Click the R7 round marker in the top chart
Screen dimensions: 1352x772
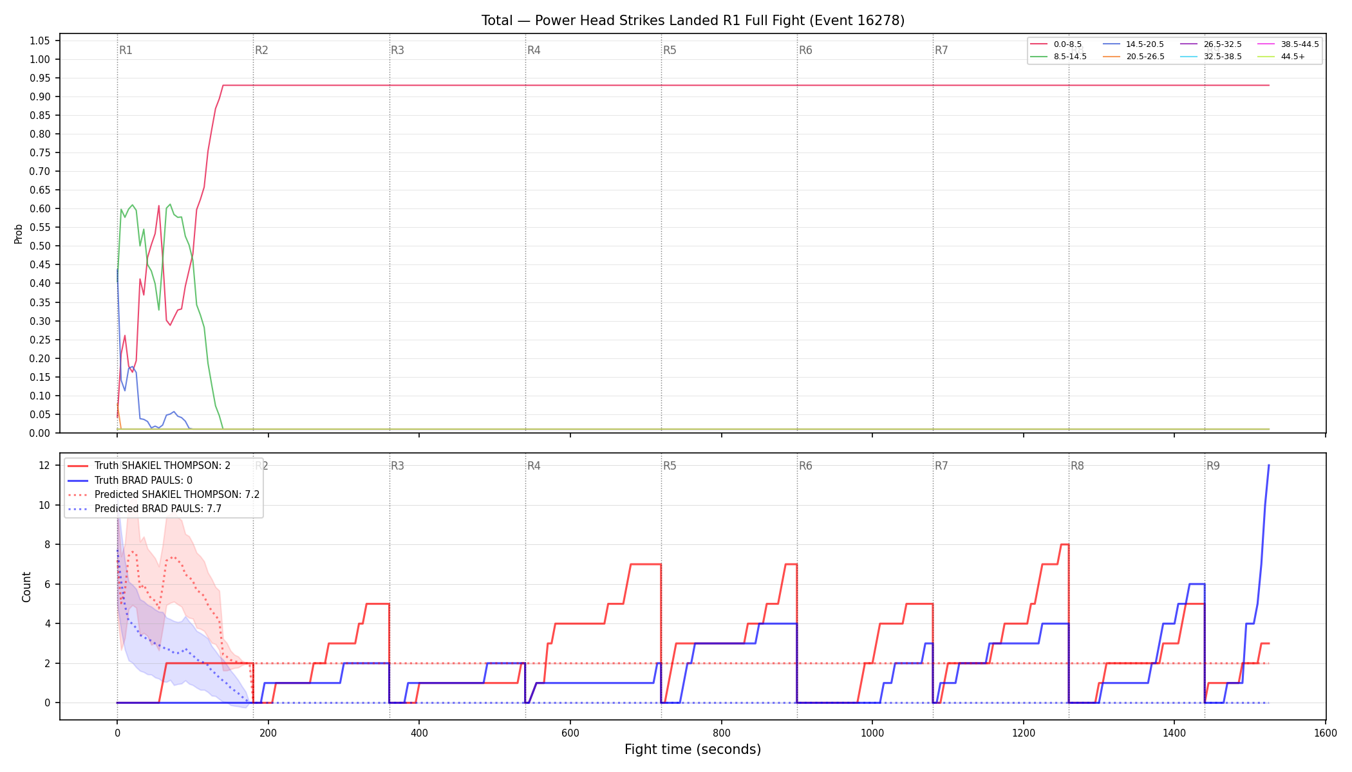[941, 50]
